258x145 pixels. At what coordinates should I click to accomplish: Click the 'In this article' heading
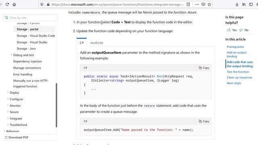(235, 39)
